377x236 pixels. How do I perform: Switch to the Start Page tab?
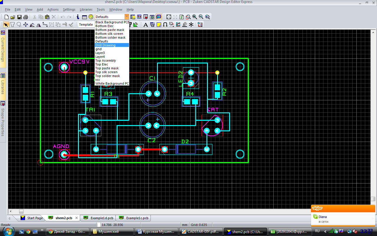click(32, 218)
